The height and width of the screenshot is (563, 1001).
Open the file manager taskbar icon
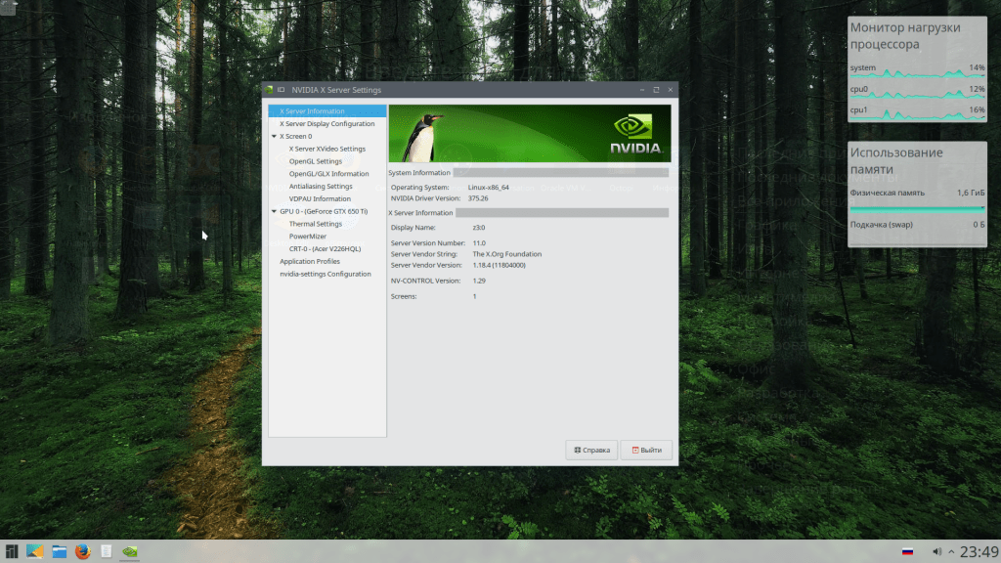[x=60, y=551]
